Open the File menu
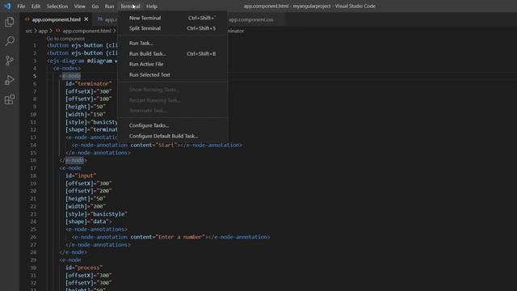This screenshot has width=517, height=291. point(21,6)
